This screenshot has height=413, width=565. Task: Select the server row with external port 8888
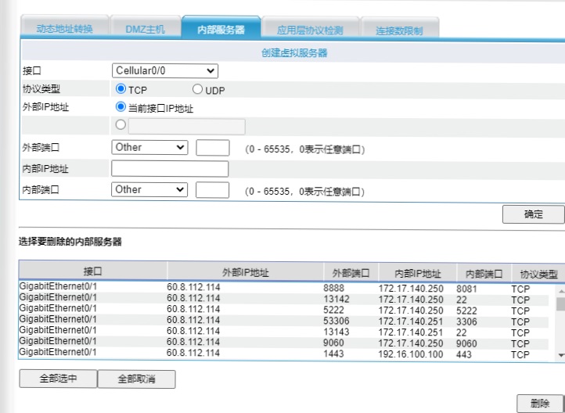click(235, 289)
